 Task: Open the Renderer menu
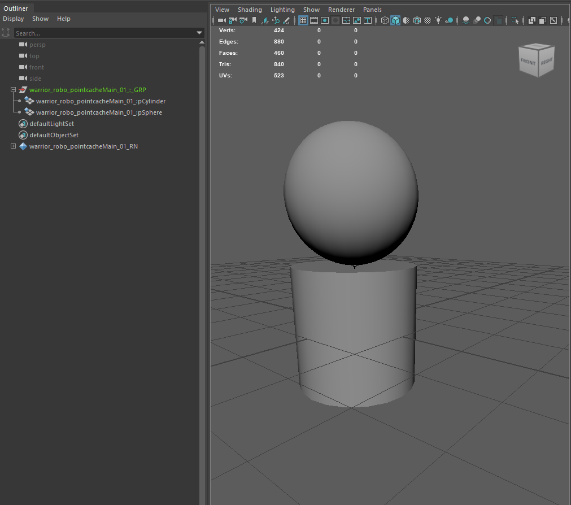(341, 10)
